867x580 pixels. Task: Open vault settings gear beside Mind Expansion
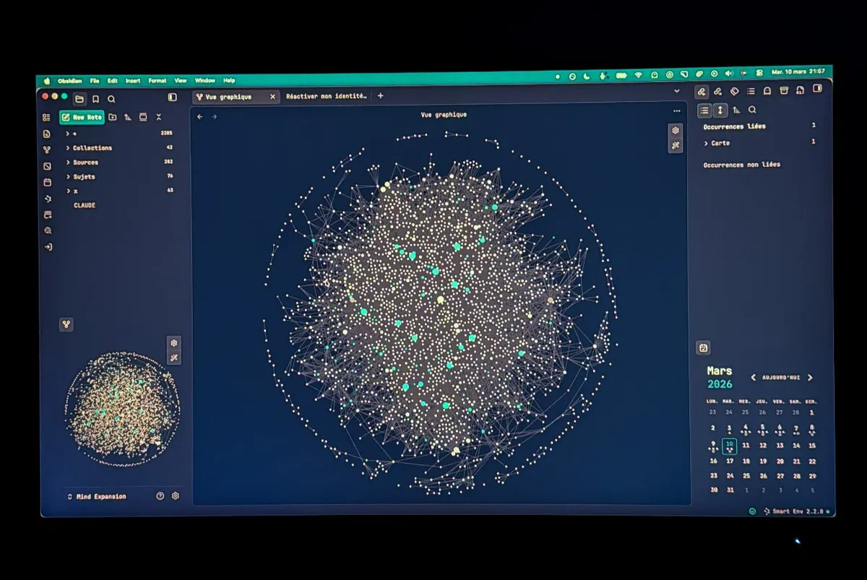[x=176, y=496]
